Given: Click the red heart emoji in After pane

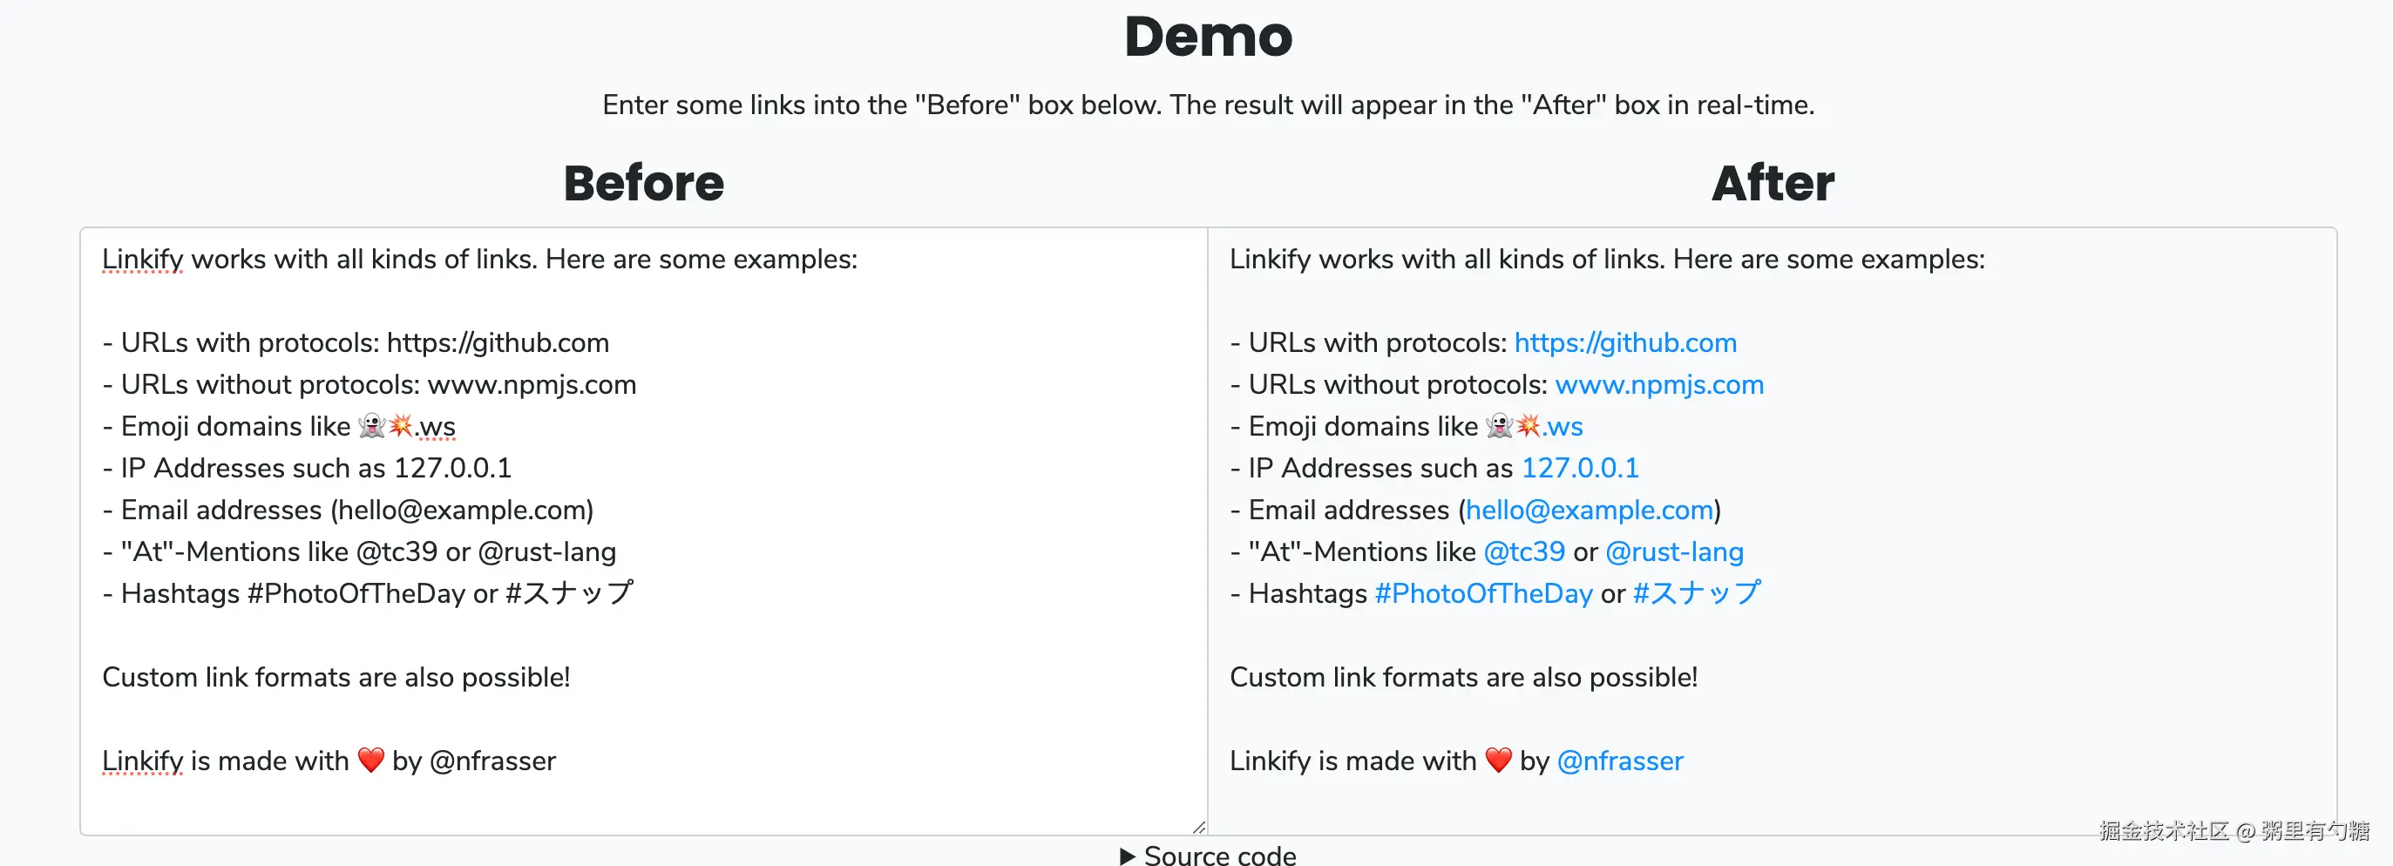Looking at the screenshot, I should tap(1497, 760).
